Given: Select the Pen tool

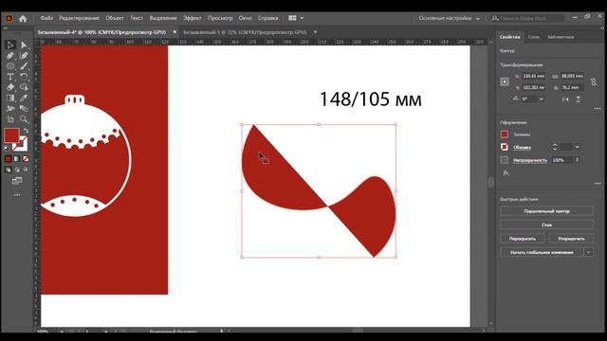Looking at the screenshot, I should click(10, 56).
